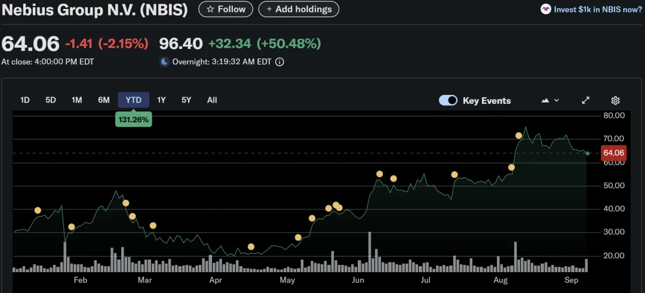Click the overnight info circle icon

[279, 62]
